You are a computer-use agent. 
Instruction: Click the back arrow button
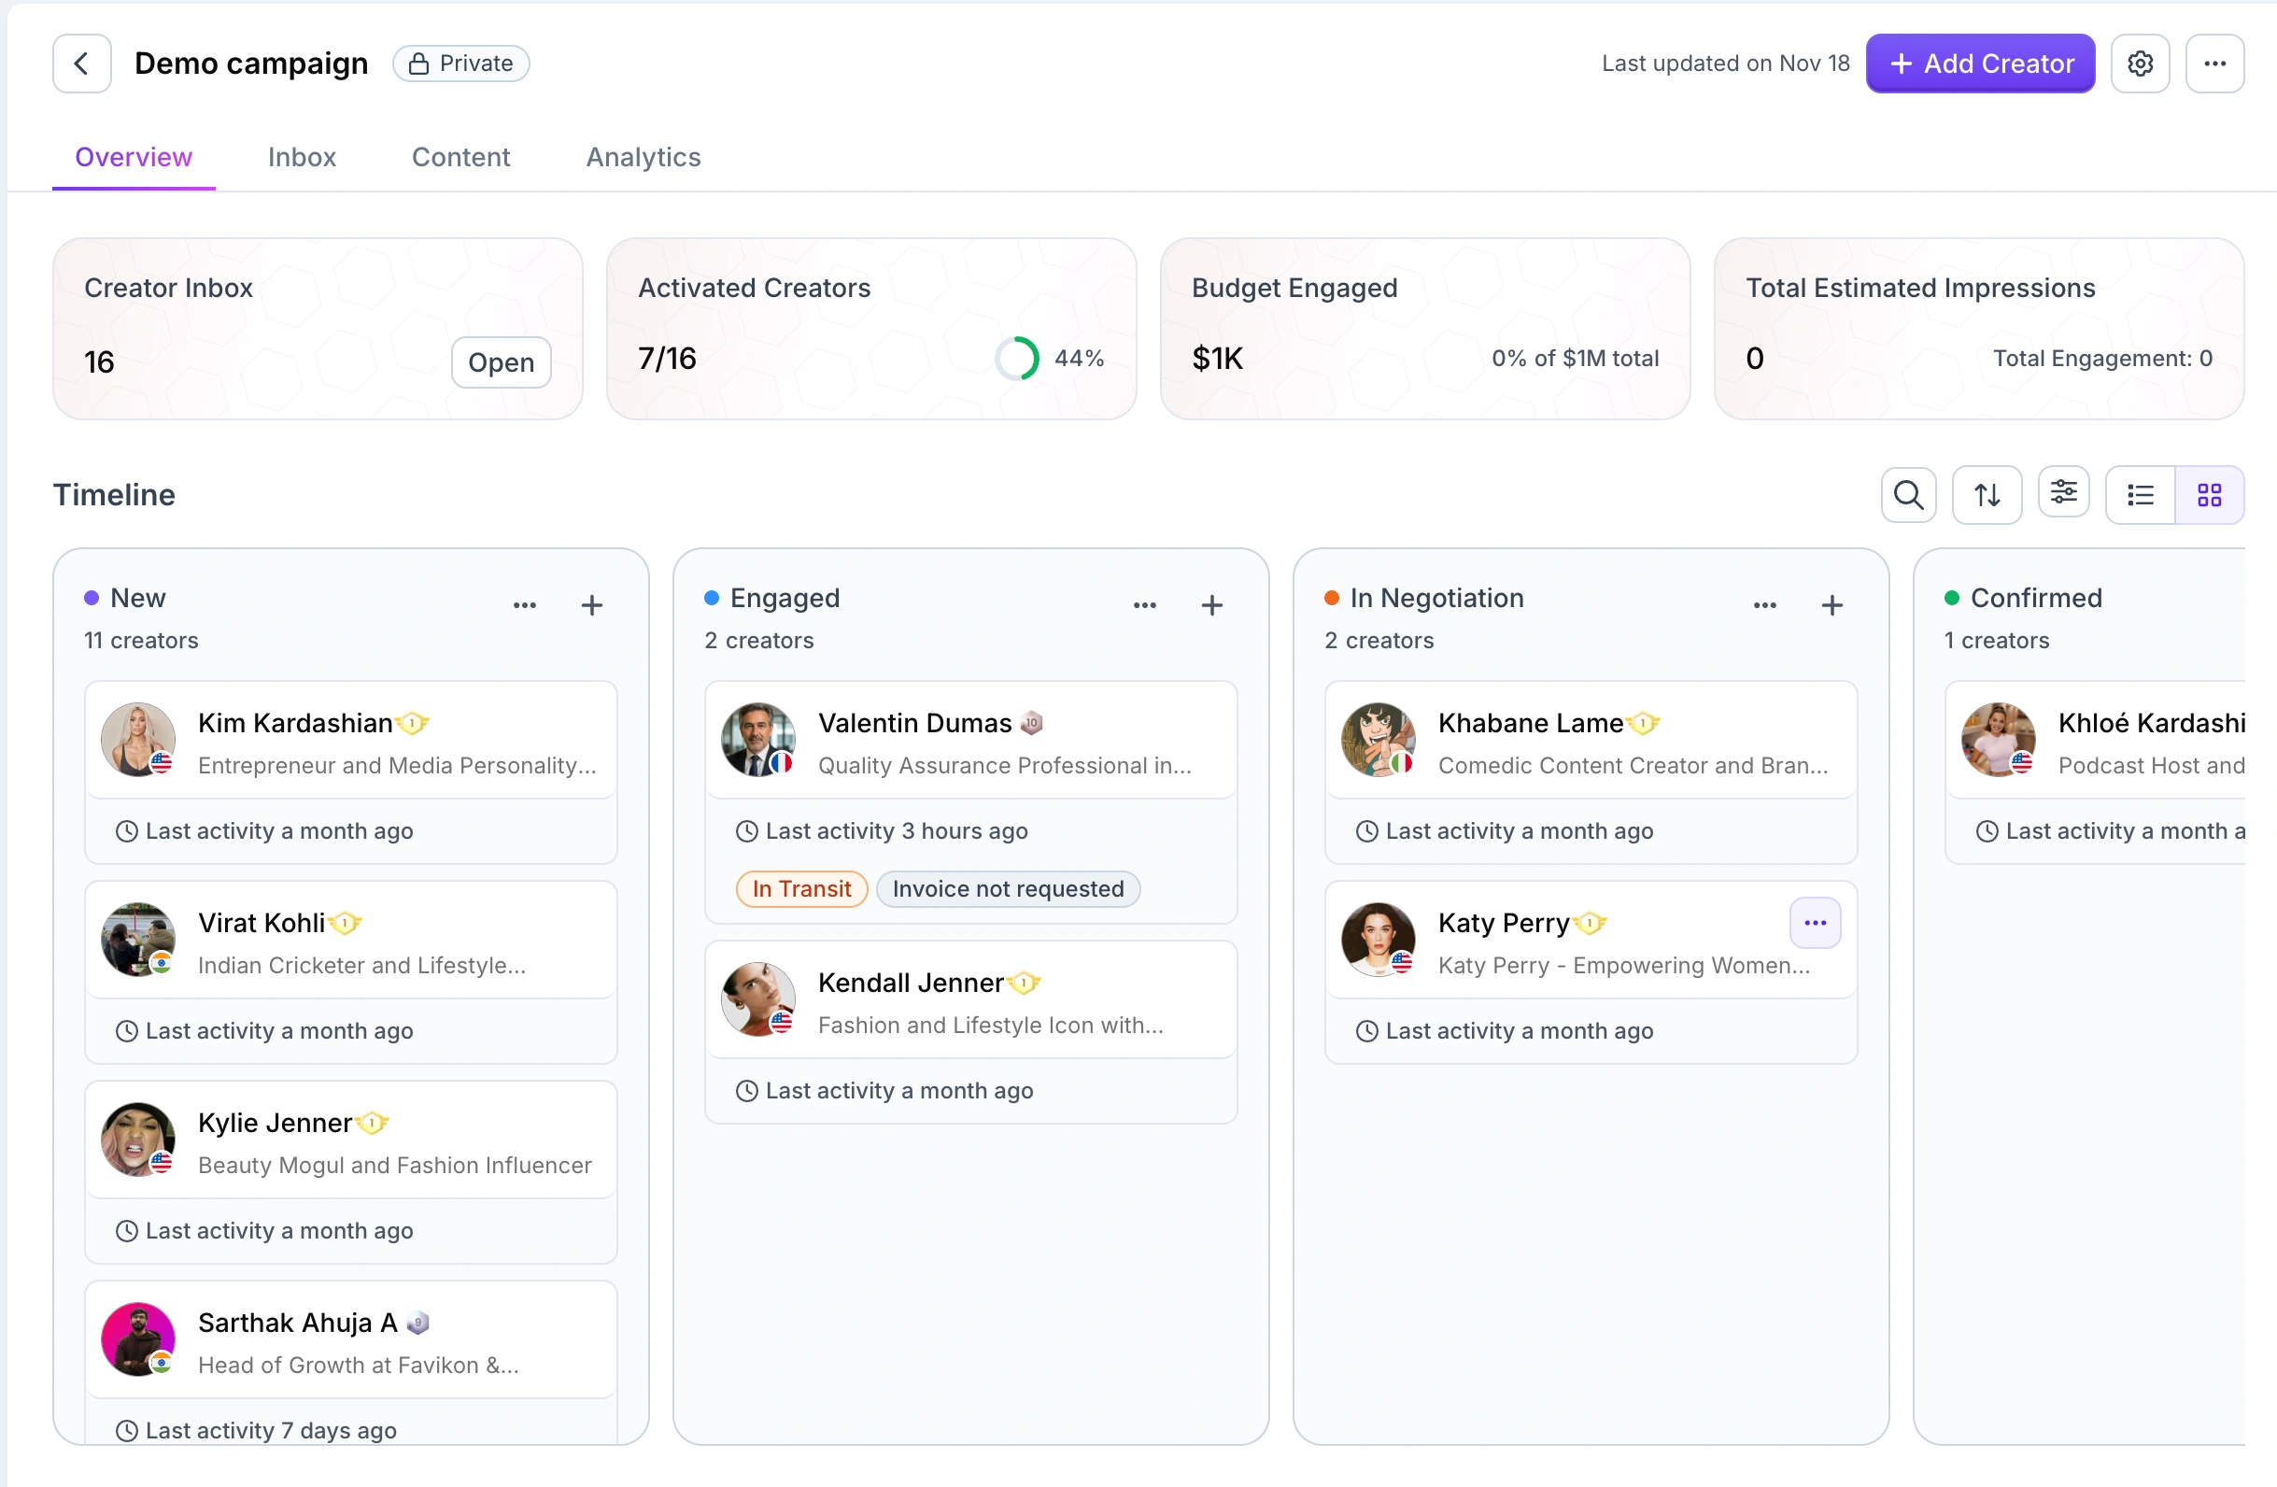point(81,64)
